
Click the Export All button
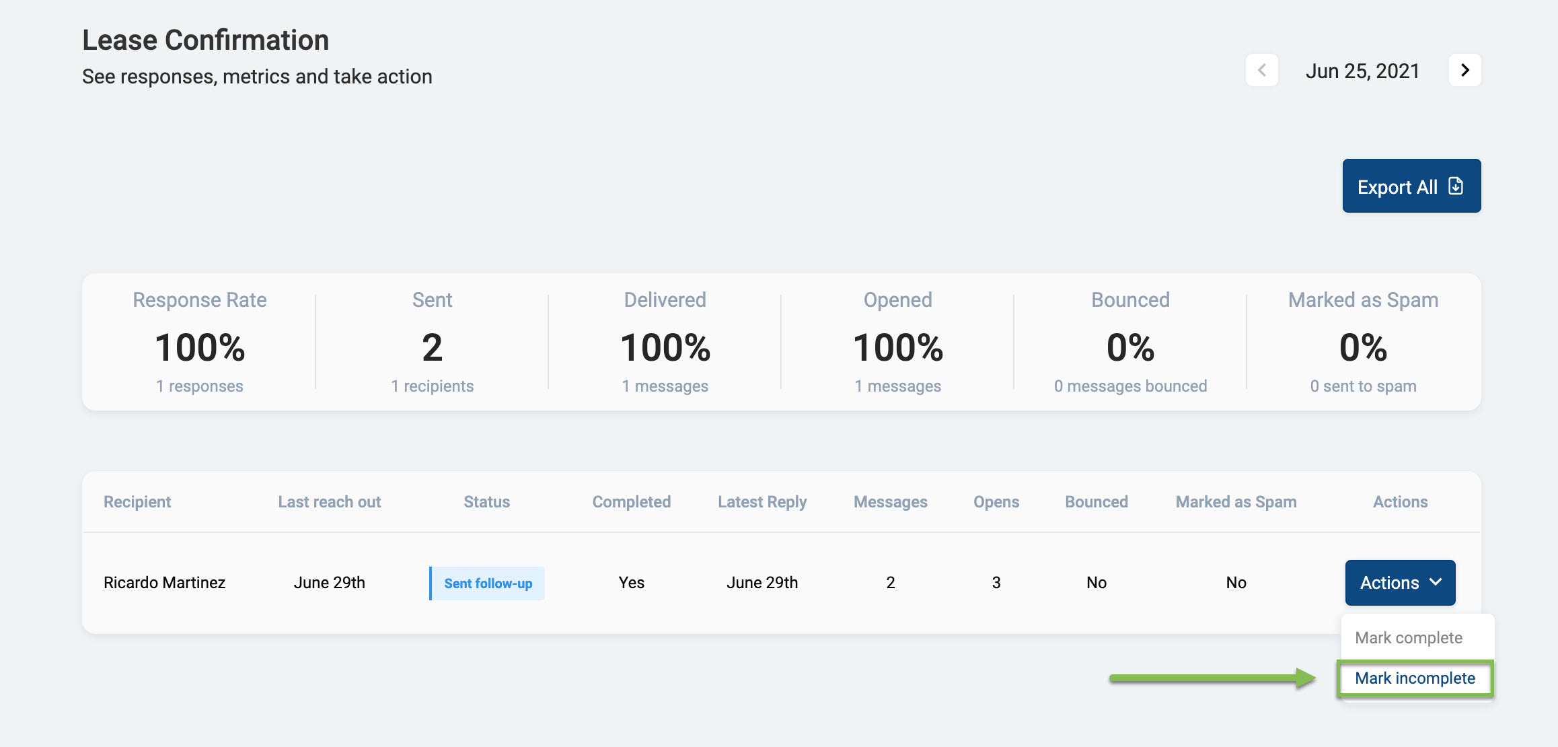pos(1398,186)
